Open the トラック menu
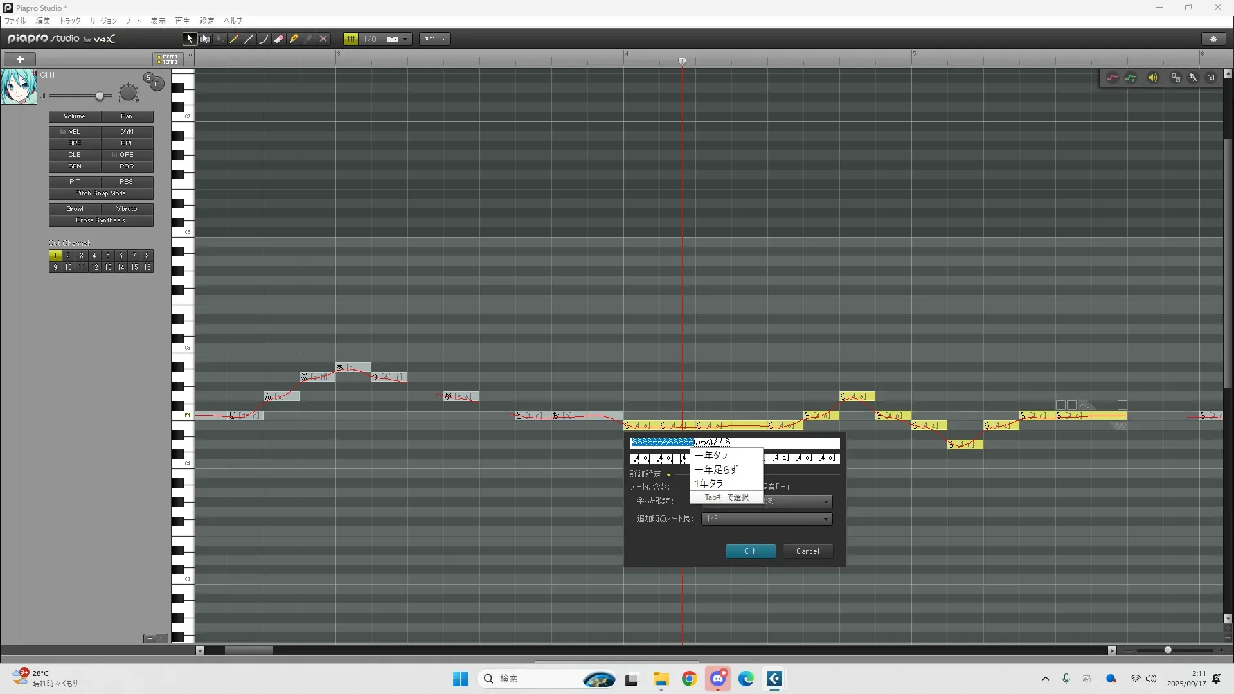 click(x=70, y=21)
